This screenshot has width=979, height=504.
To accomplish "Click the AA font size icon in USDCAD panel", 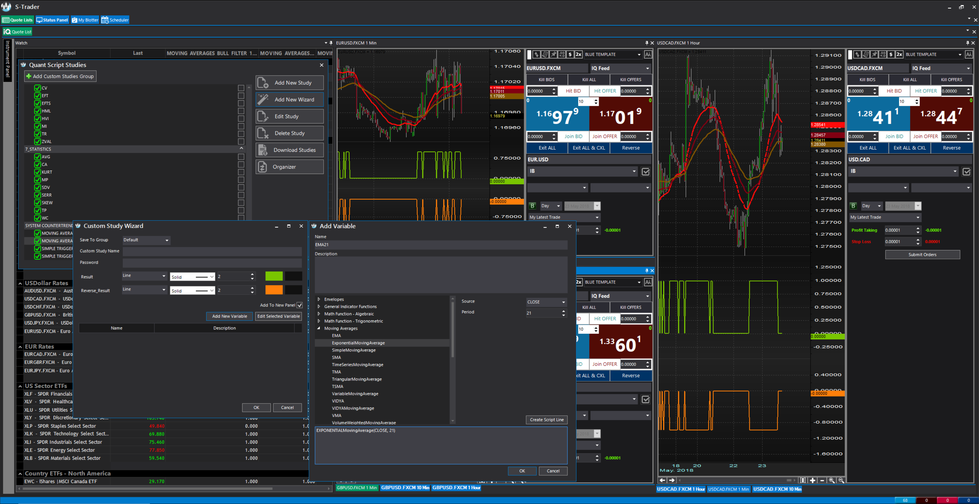I will coord(969,55).
